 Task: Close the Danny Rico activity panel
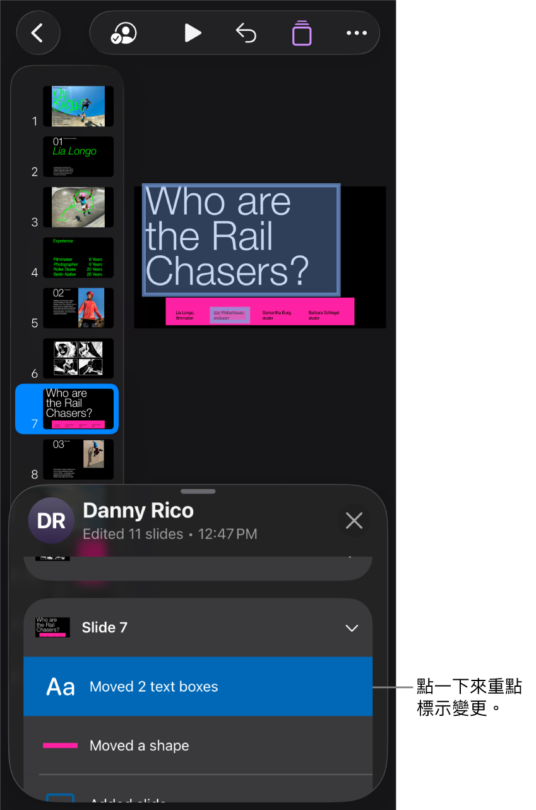pyautogui.click(x=354, y=521)
